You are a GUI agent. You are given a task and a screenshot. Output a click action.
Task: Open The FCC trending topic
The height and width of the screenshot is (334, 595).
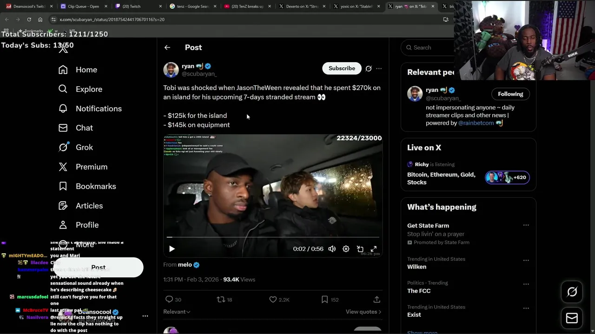[x=419, y=291]
